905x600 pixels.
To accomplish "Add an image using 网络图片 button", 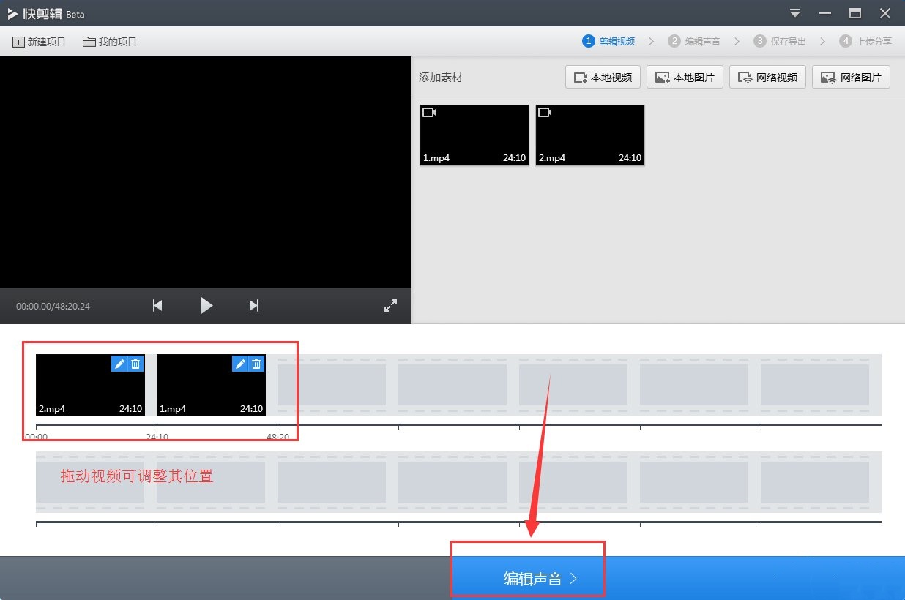I will coord(851,77).
